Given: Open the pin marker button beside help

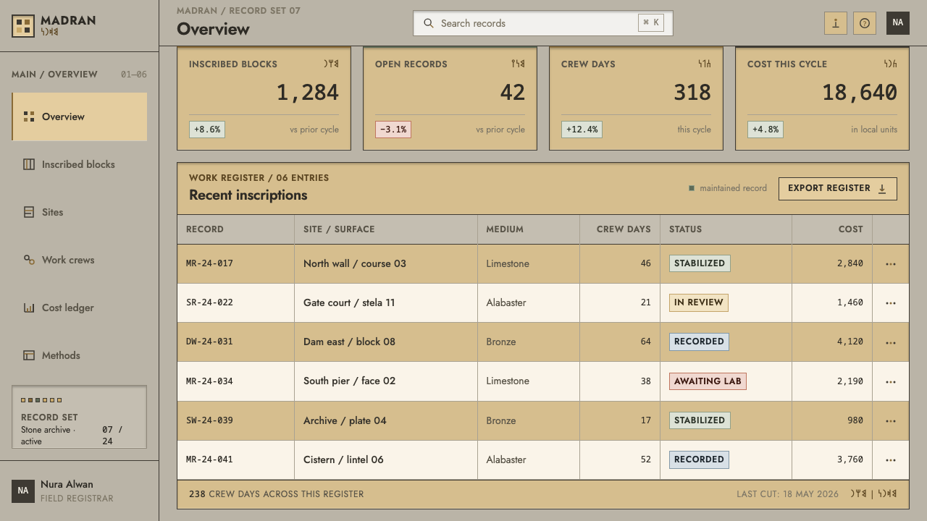Looking at the screenshot, I should pos(836,23).
